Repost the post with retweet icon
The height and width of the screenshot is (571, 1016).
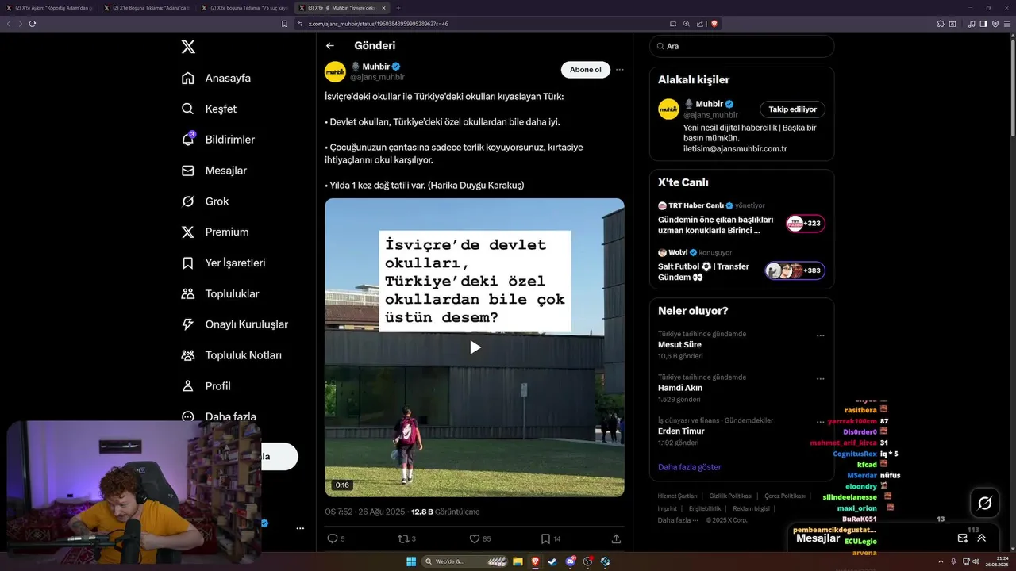[402, 538]
